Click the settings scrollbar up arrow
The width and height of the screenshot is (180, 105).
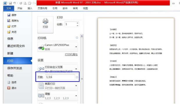click(82, 36)
